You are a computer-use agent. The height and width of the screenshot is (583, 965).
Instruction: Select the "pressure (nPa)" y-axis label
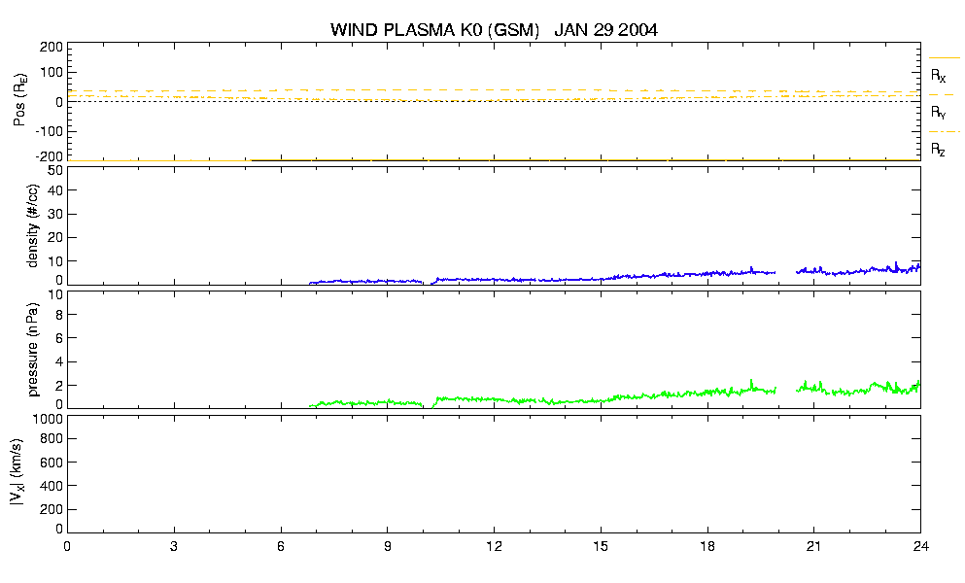pyautogui.click(x=33, y=349)
